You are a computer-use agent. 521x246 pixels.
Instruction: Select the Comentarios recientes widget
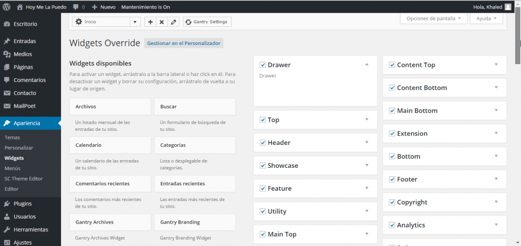pos(110,183)
